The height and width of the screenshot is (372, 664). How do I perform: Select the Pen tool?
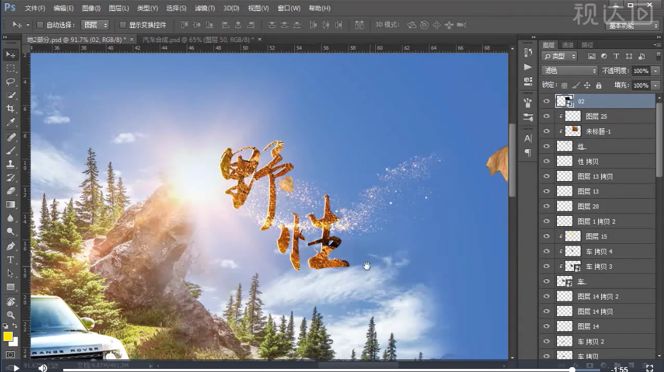point(10,246)
